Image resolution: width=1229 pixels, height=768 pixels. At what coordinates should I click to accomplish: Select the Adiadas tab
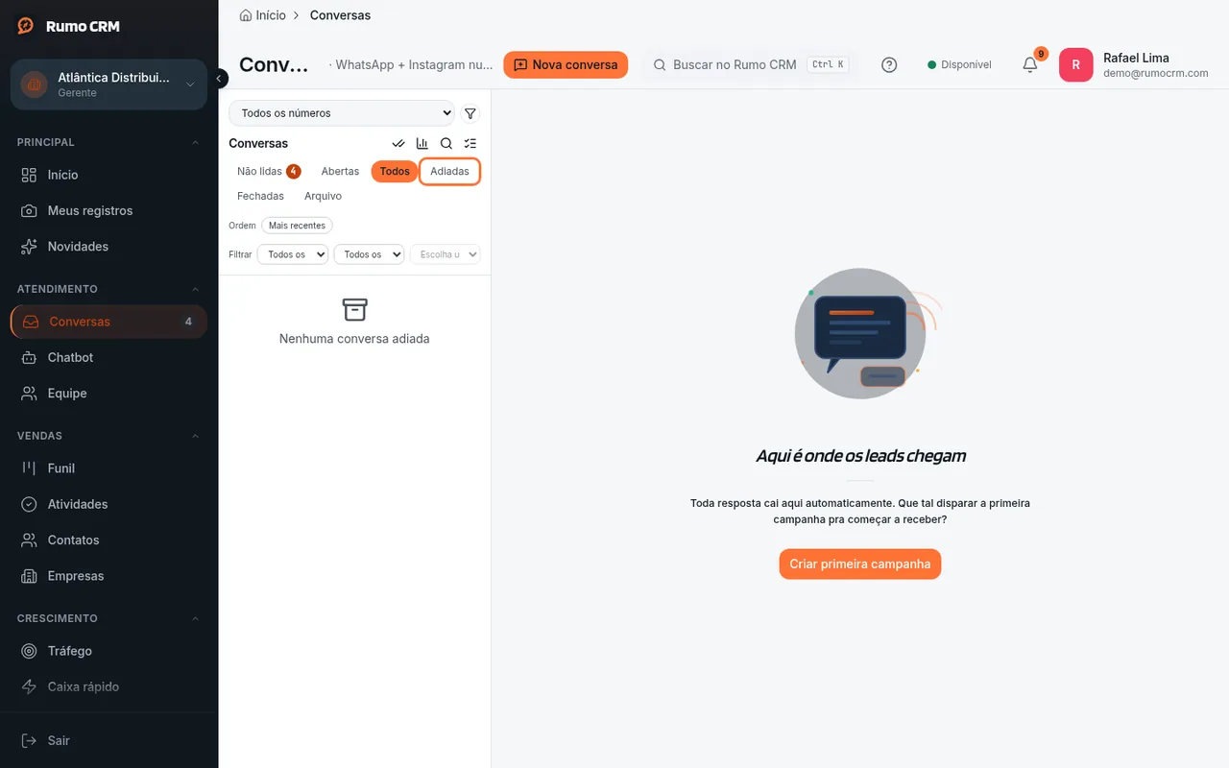[449, 172]
